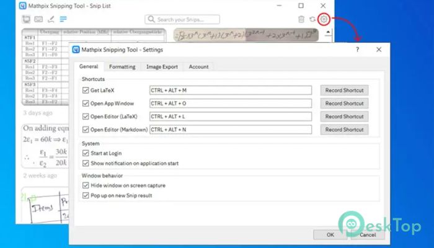Screen dimensions: 434x248
Task: Click the scroll up arrow in Snip List
Action: 328,32
